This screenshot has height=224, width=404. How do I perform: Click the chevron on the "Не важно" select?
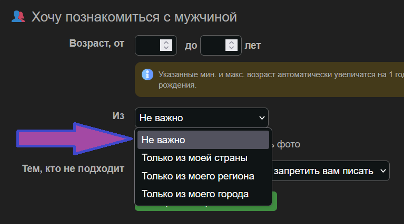262,118
